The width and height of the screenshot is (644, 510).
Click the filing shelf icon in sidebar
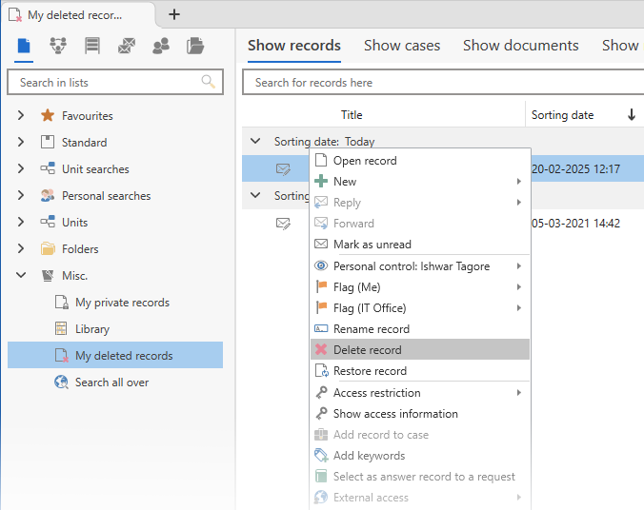tap(92, 46)
